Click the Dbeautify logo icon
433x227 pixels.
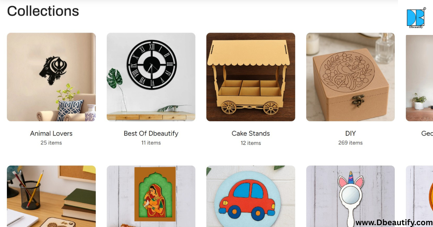(416, 18)
